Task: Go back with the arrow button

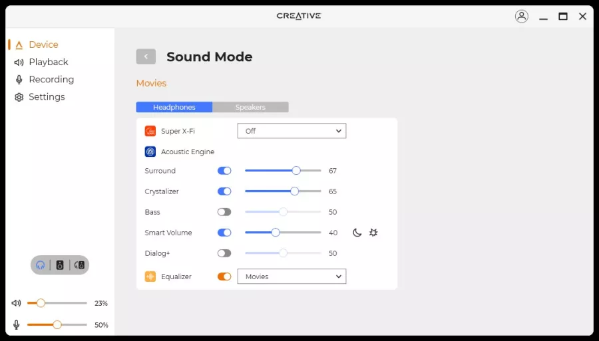Action: (x=146, y=57)
